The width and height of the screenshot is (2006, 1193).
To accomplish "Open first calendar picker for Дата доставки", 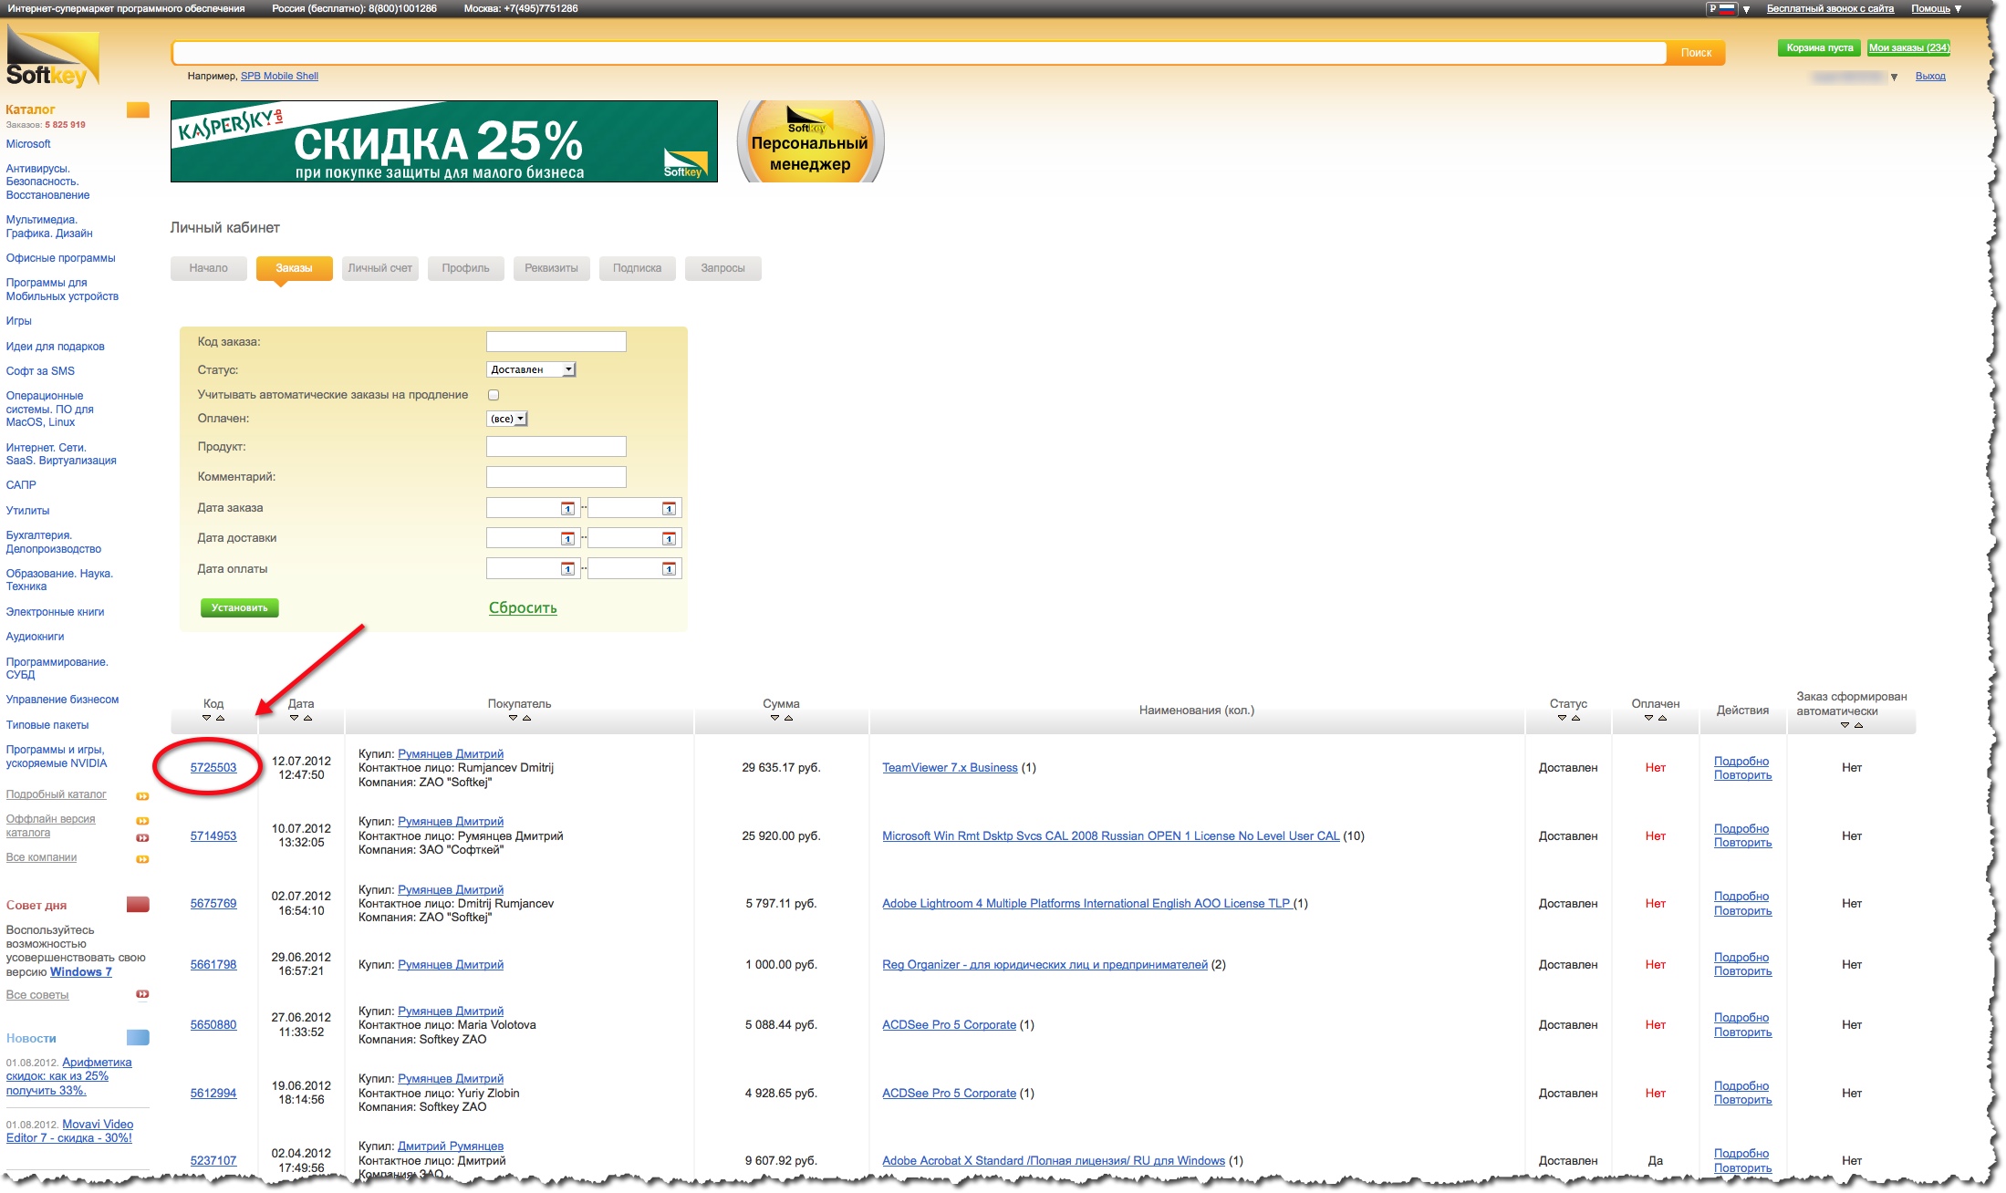I will pyautogui.click(x=567, y=538).
